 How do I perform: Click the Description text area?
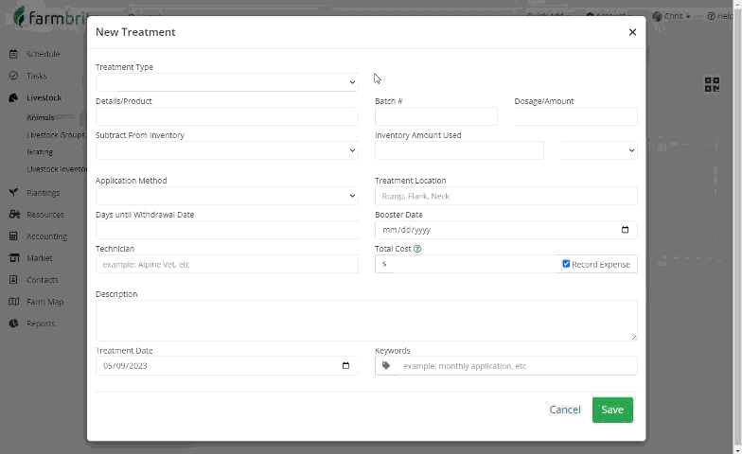point(365,321)
